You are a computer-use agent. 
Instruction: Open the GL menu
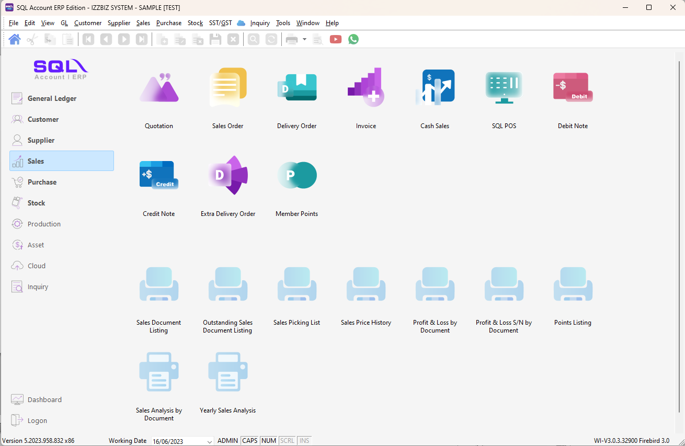64,23
